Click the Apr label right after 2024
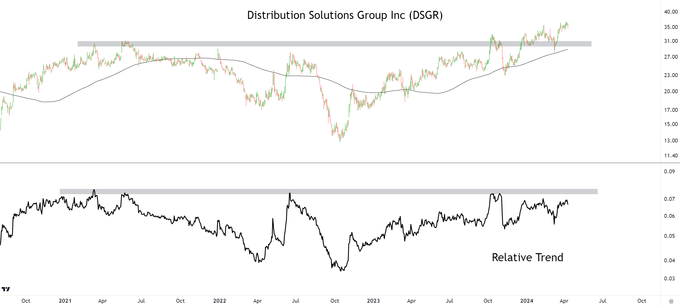This screenshot has height=306, width=680. 564,301
